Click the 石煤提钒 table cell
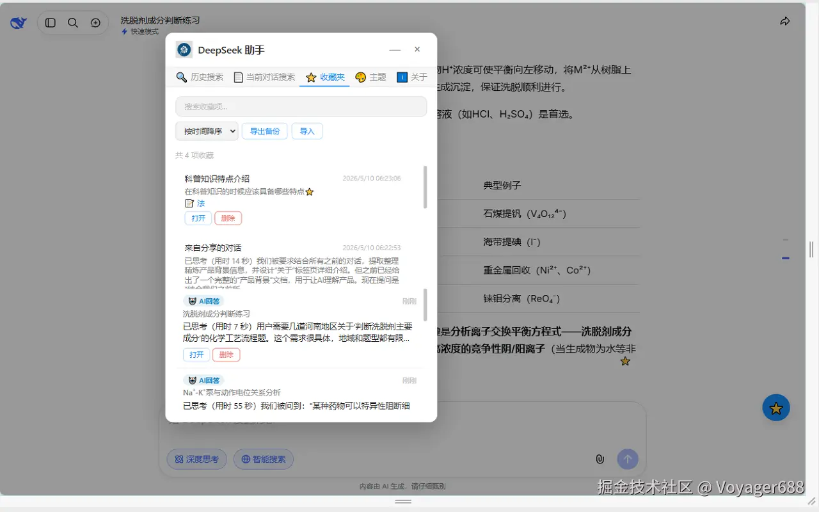This screenshot has height=512, width=819. coord(525,214)
